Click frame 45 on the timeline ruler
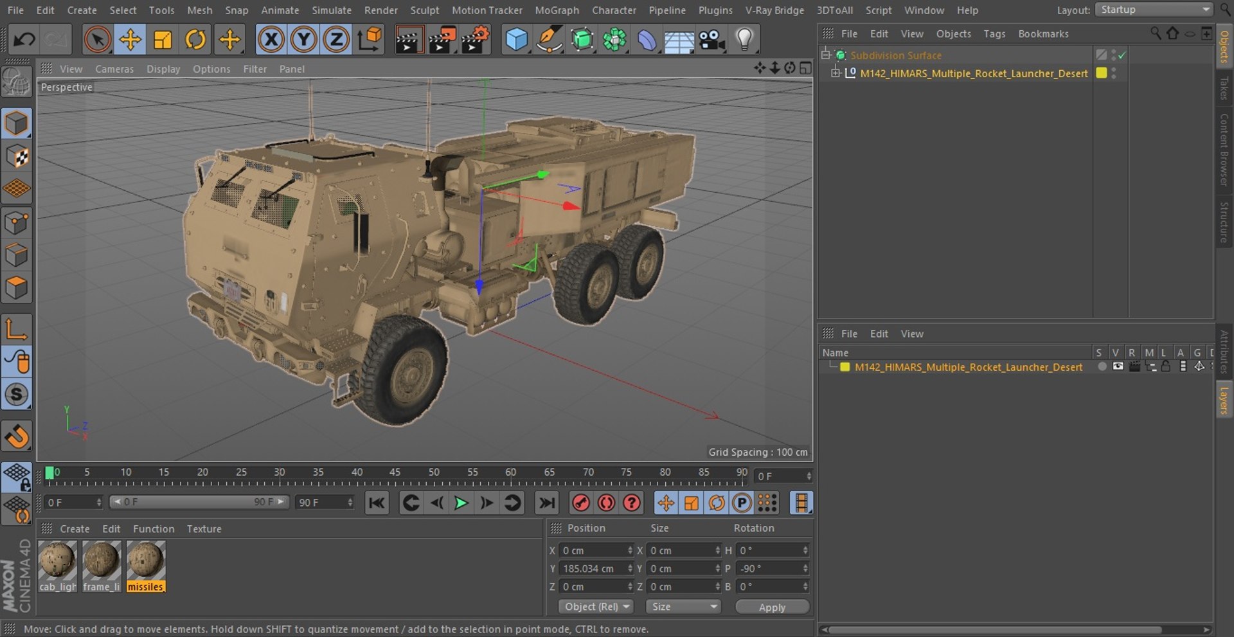1234x637 pixels. tap(395, 473)
